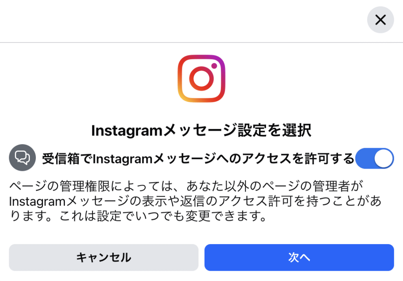
Task: Click the word Instagram in the heading
Action: (127, 131)
